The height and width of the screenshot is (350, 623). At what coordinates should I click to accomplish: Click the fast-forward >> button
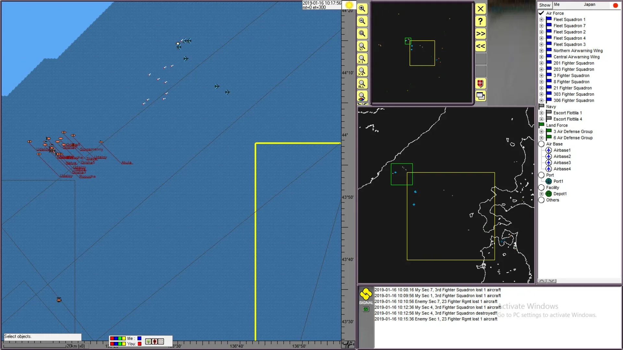(480, 34)
